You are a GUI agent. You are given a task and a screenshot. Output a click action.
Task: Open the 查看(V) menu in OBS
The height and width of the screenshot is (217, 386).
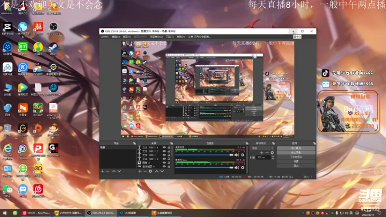coord(127,37)
